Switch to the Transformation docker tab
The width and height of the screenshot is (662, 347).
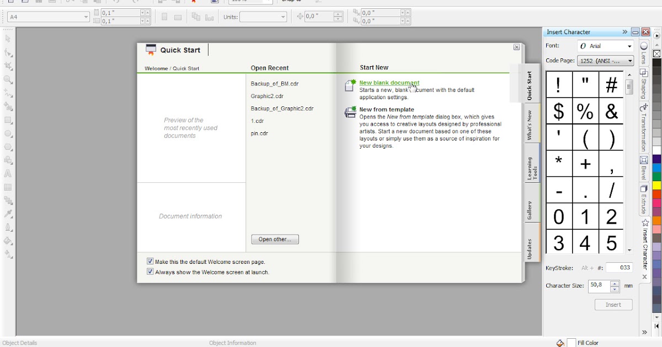coord(644,128)
